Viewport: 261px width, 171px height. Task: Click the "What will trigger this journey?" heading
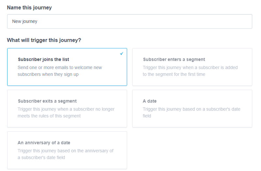(44, 40)
